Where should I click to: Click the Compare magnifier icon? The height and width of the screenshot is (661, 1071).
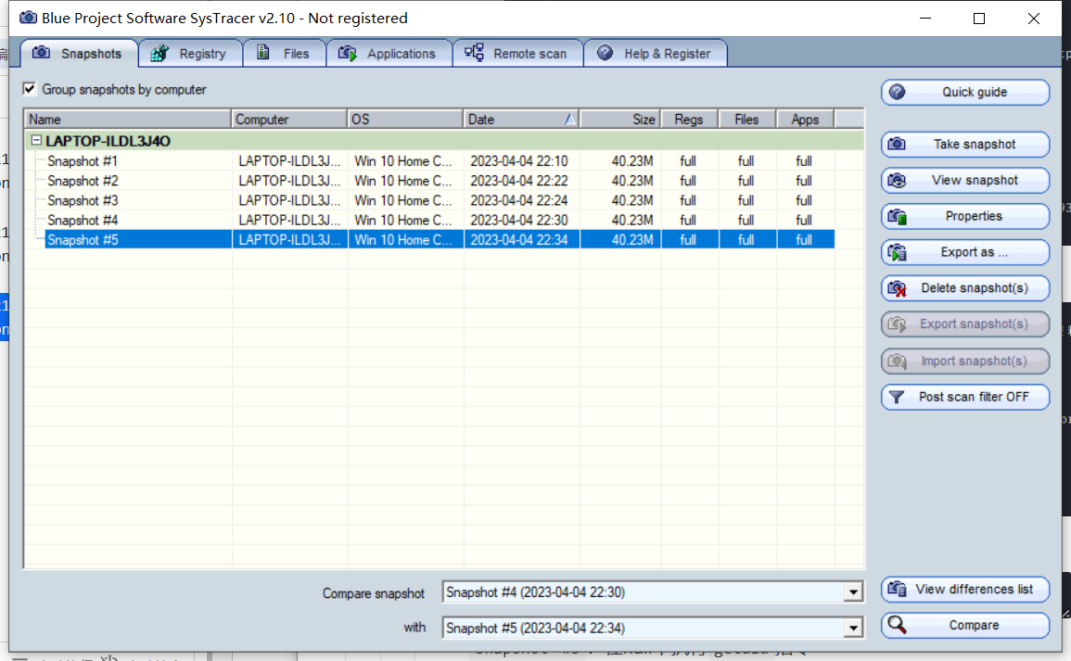pos(897,625)
